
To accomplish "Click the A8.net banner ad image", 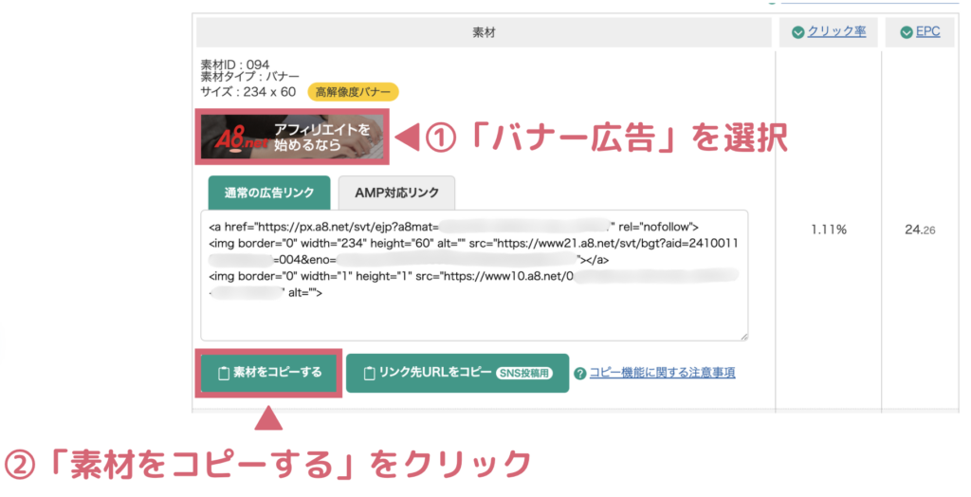I will tap(291, 137).
